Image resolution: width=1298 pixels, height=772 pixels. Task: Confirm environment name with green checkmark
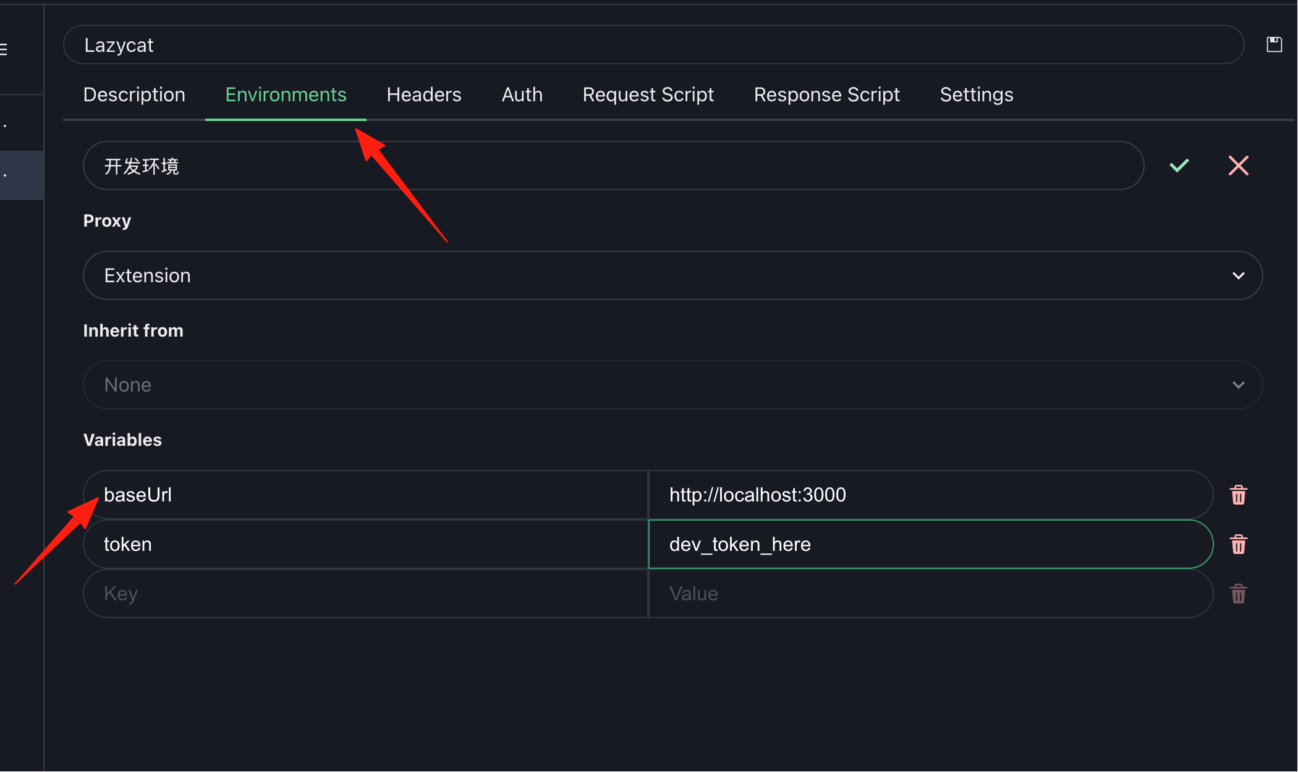click(x=1179, y=166)
